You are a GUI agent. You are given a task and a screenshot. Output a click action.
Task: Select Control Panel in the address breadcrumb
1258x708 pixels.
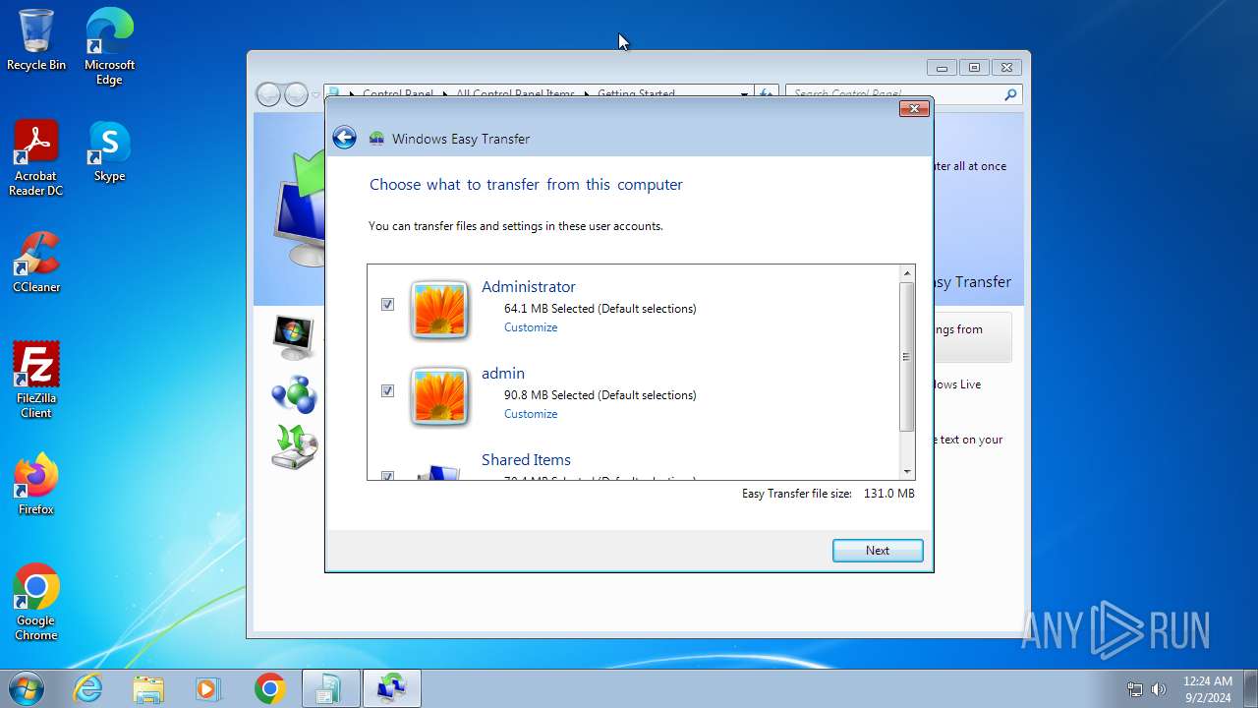(398, 94)
